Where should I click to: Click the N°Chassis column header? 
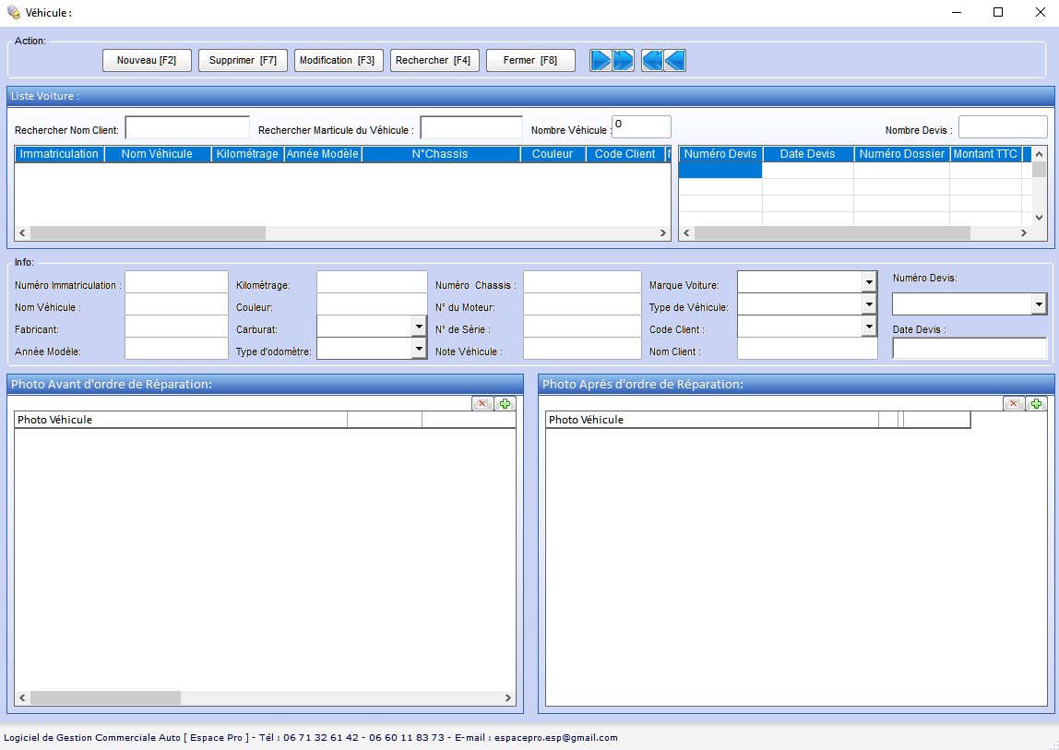440,154
